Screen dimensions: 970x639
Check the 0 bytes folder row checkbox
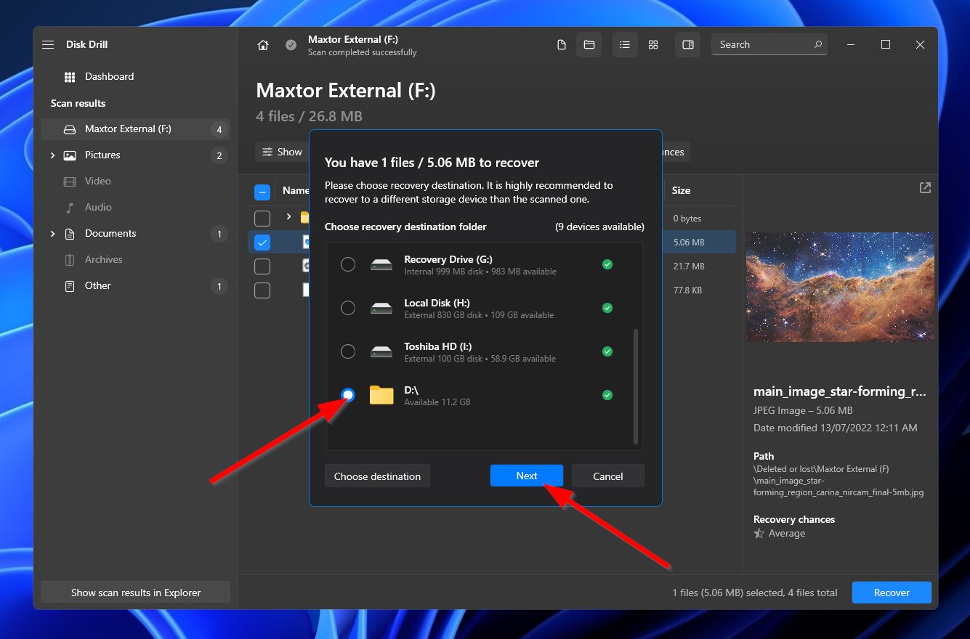pos(262,218)
